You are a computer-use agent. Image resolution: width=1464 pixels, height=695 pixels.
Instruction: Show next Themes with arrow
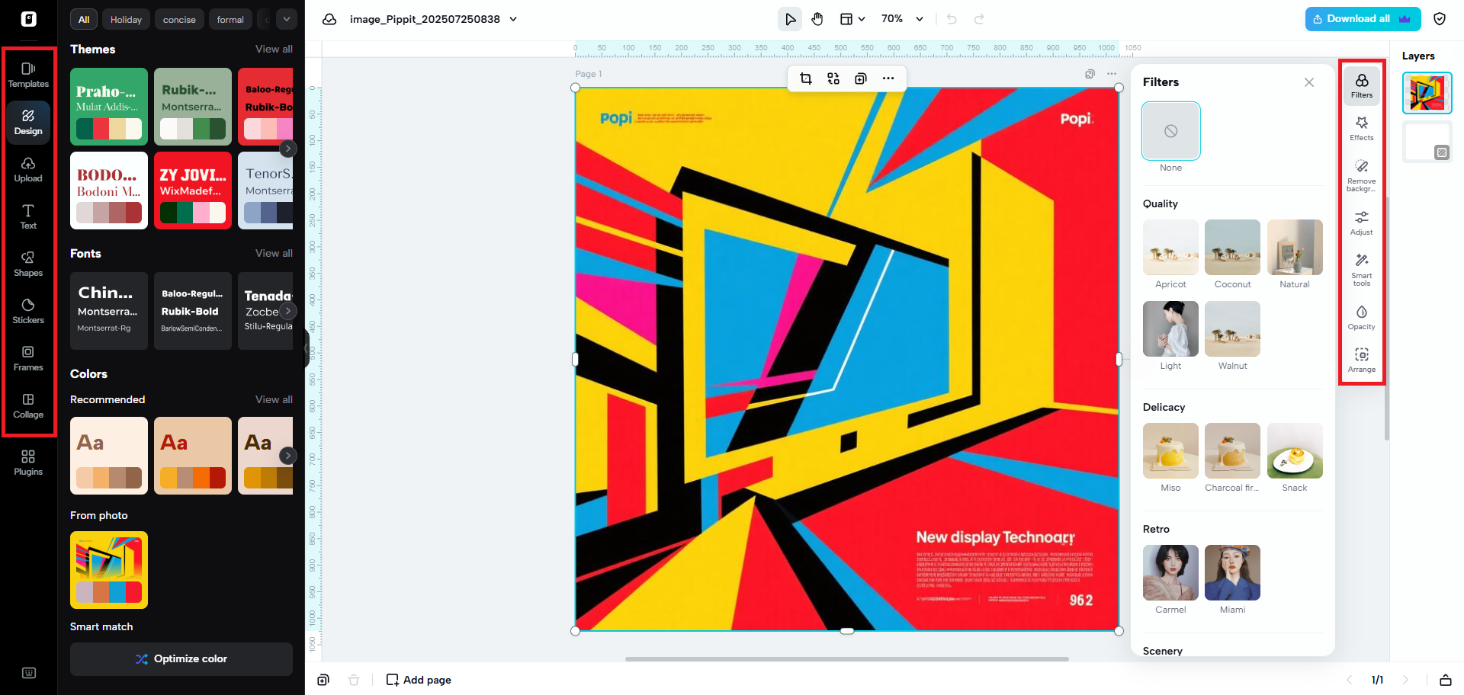[x=287, y=148]
